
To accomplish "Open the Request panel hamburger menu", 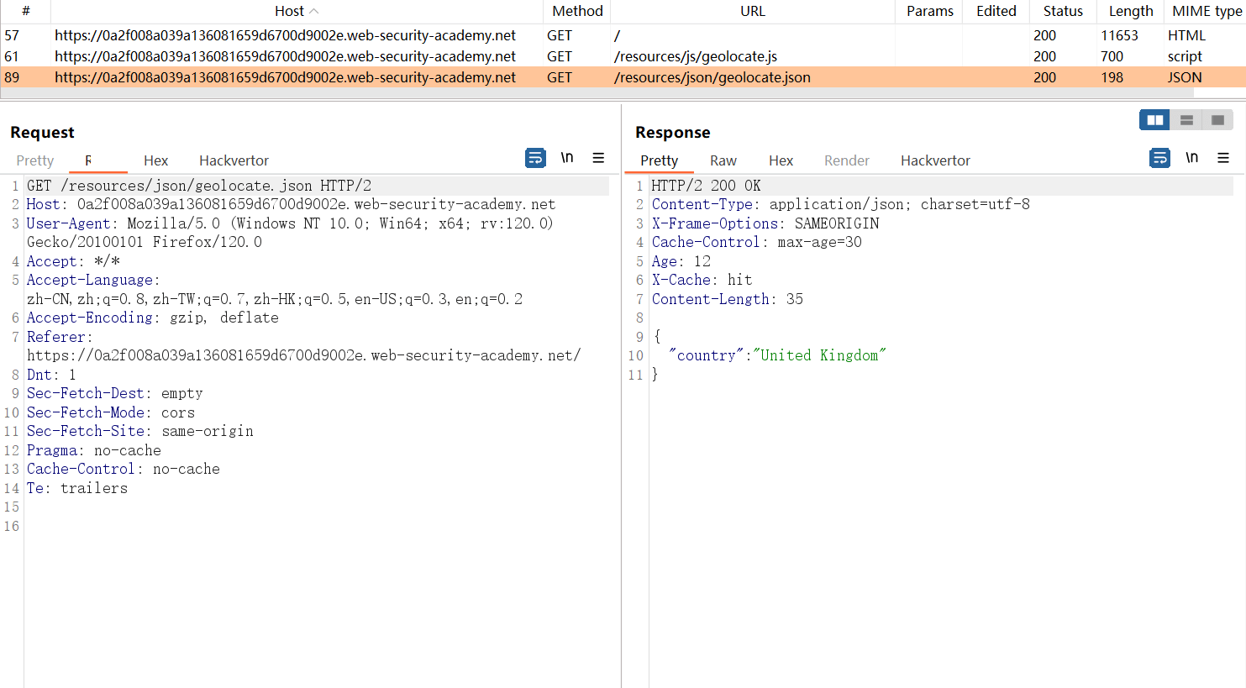I will [598, 158].
